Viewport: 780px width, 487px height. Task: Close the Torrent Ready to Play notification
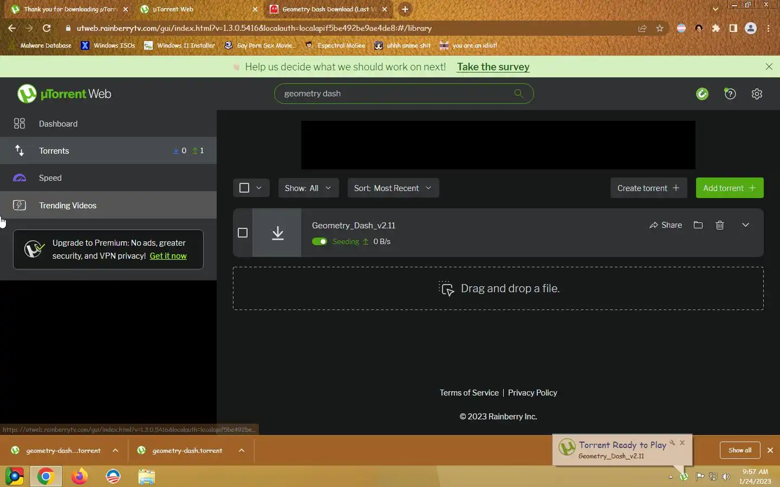point(682,443)
